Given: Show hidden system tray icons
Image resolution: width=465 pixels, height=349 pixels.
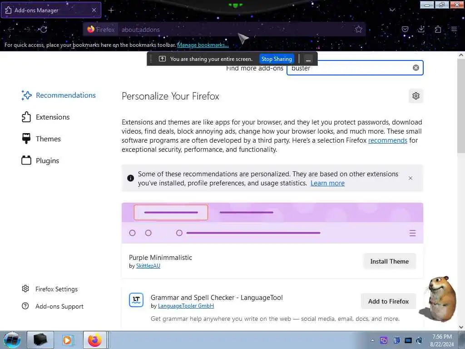Looking at the screenshot, I should point(372,340).
